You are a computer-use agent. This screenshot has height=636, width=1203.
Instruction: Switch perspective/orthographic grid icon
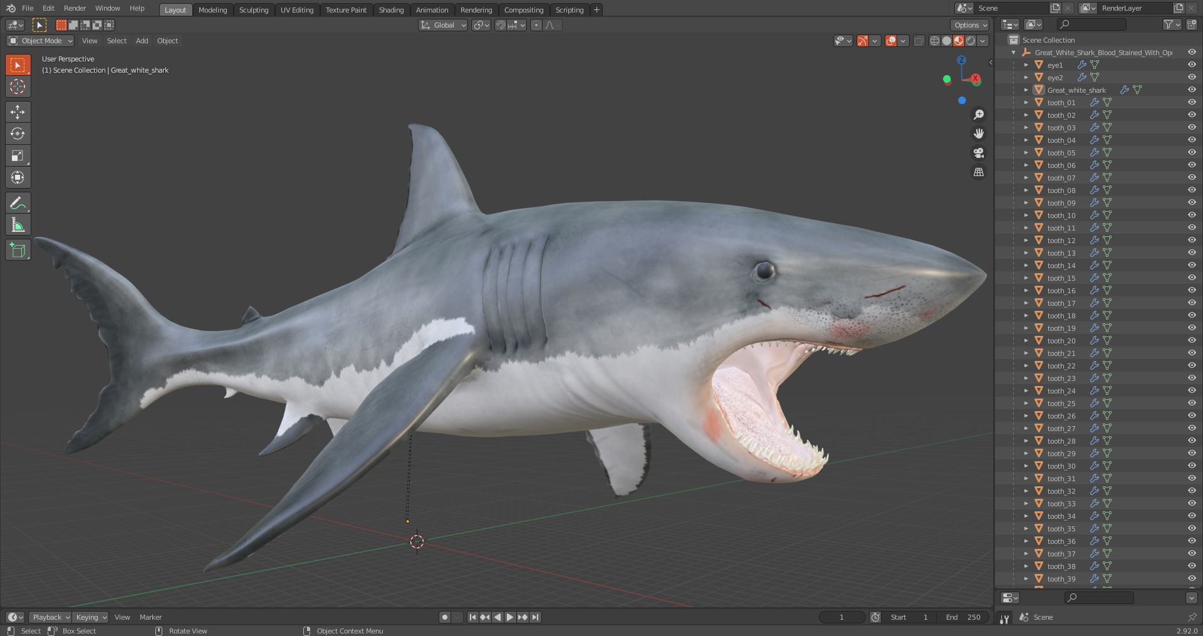[978, 172]
